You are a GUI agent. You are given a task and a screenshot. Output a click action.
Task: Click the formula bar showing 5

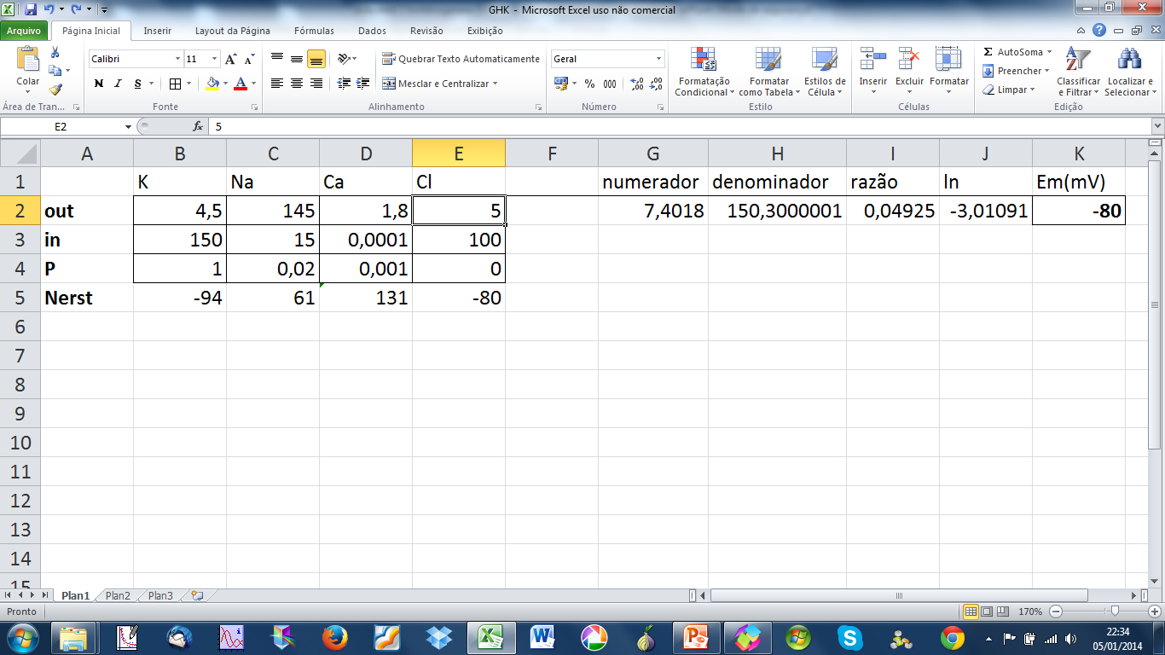(678, 126)
